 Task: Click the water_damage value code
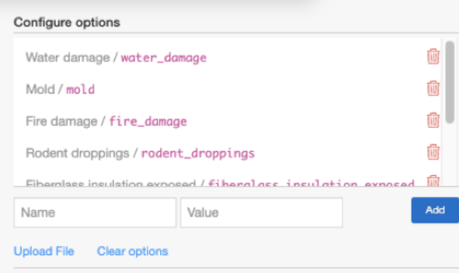pyautogui.click(x=163, y=58)
